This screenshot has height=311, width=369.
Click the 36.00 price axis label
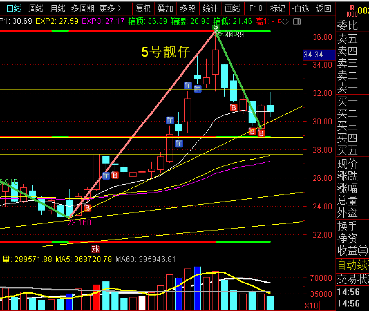click(322, 37)
